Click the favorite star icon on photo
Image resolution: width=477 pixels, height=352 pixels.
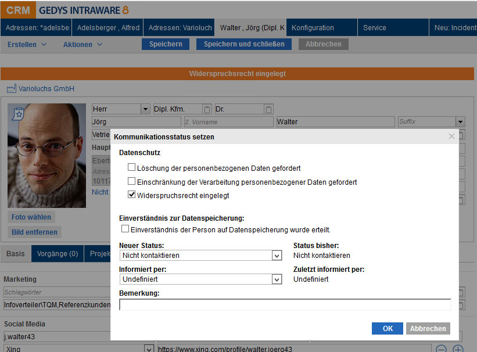[x=19, y=114]
